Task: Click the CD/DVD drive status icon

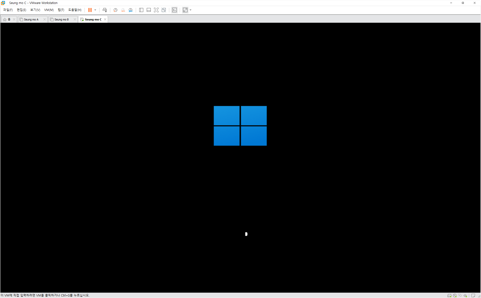Action: (455, 296)
